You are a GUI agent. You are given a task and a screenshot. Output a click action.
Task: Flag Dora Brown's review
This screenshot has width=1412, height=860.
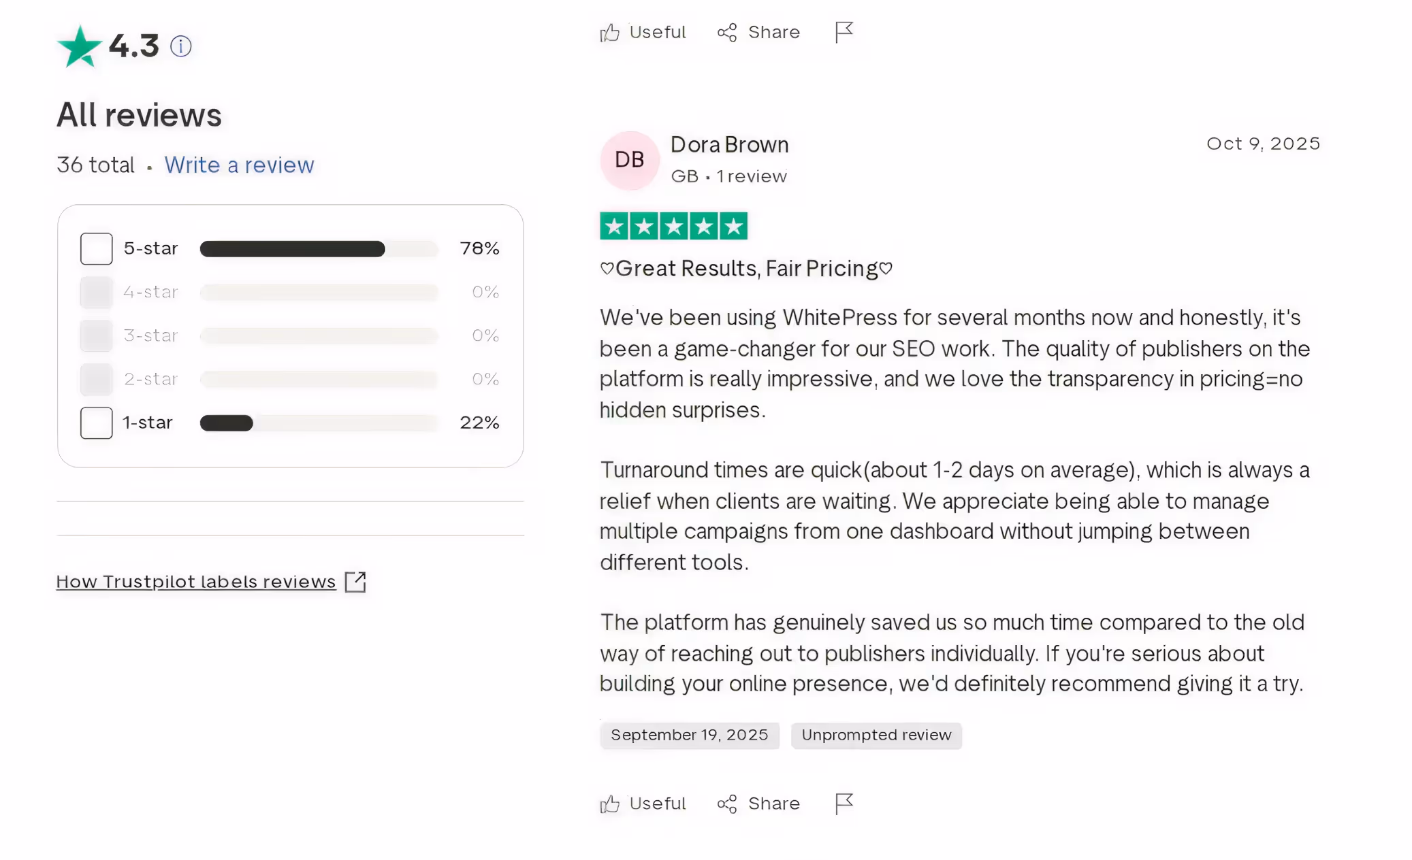coord(843,803)
